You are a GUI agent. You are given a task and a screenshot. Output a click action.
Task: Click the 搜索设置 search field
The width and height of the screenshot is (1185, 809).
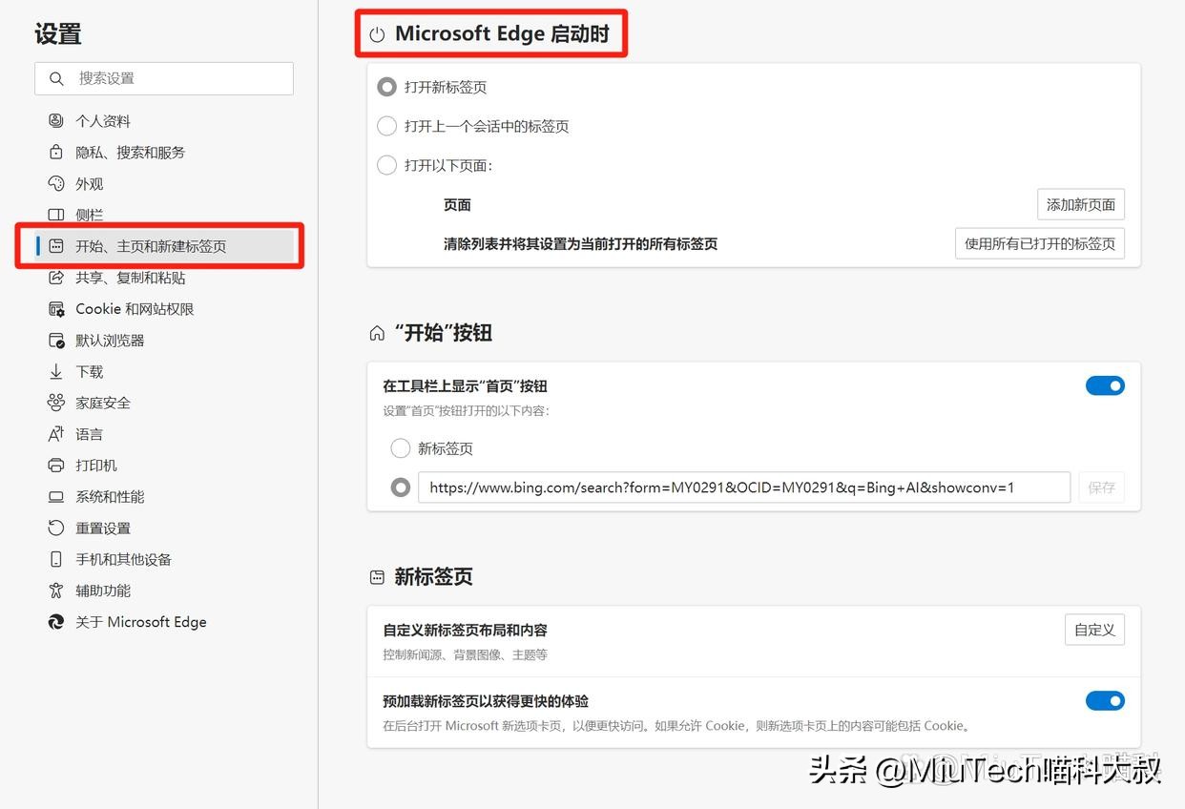pos(164,78)
